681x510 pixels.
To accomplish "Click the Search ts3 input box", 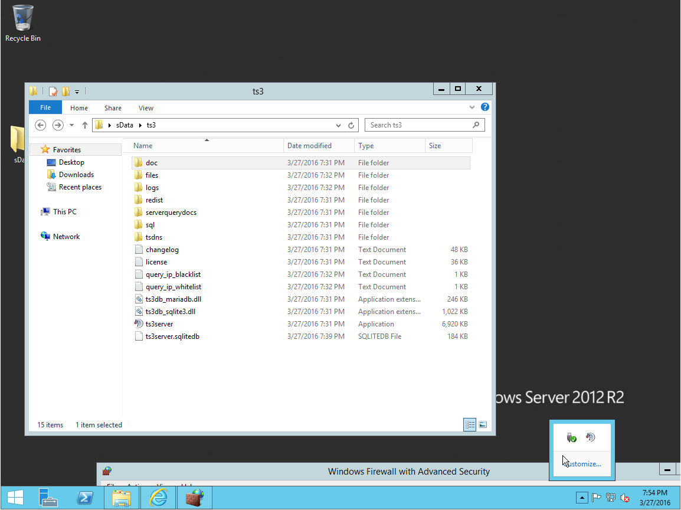I will (x=418, y=125).
